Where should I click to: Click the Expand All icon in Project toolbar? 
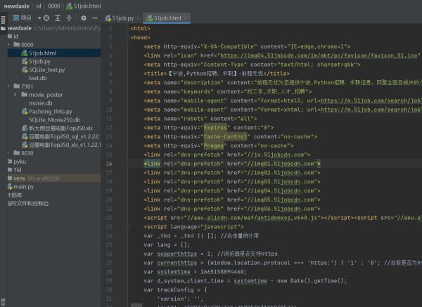pos(58,18)
